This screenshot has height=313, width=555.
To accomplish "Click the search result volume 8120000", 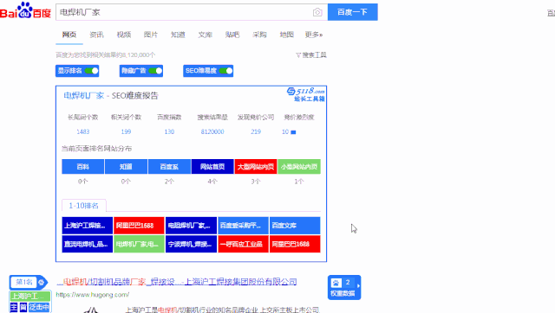I will (212, 131).
